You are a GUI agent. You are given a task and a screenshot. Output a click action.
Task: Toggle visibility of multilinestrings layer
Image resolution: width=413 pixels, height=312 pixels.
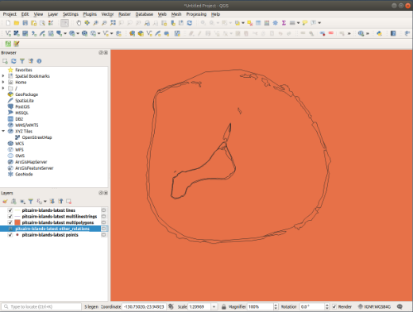coord(10,217)
